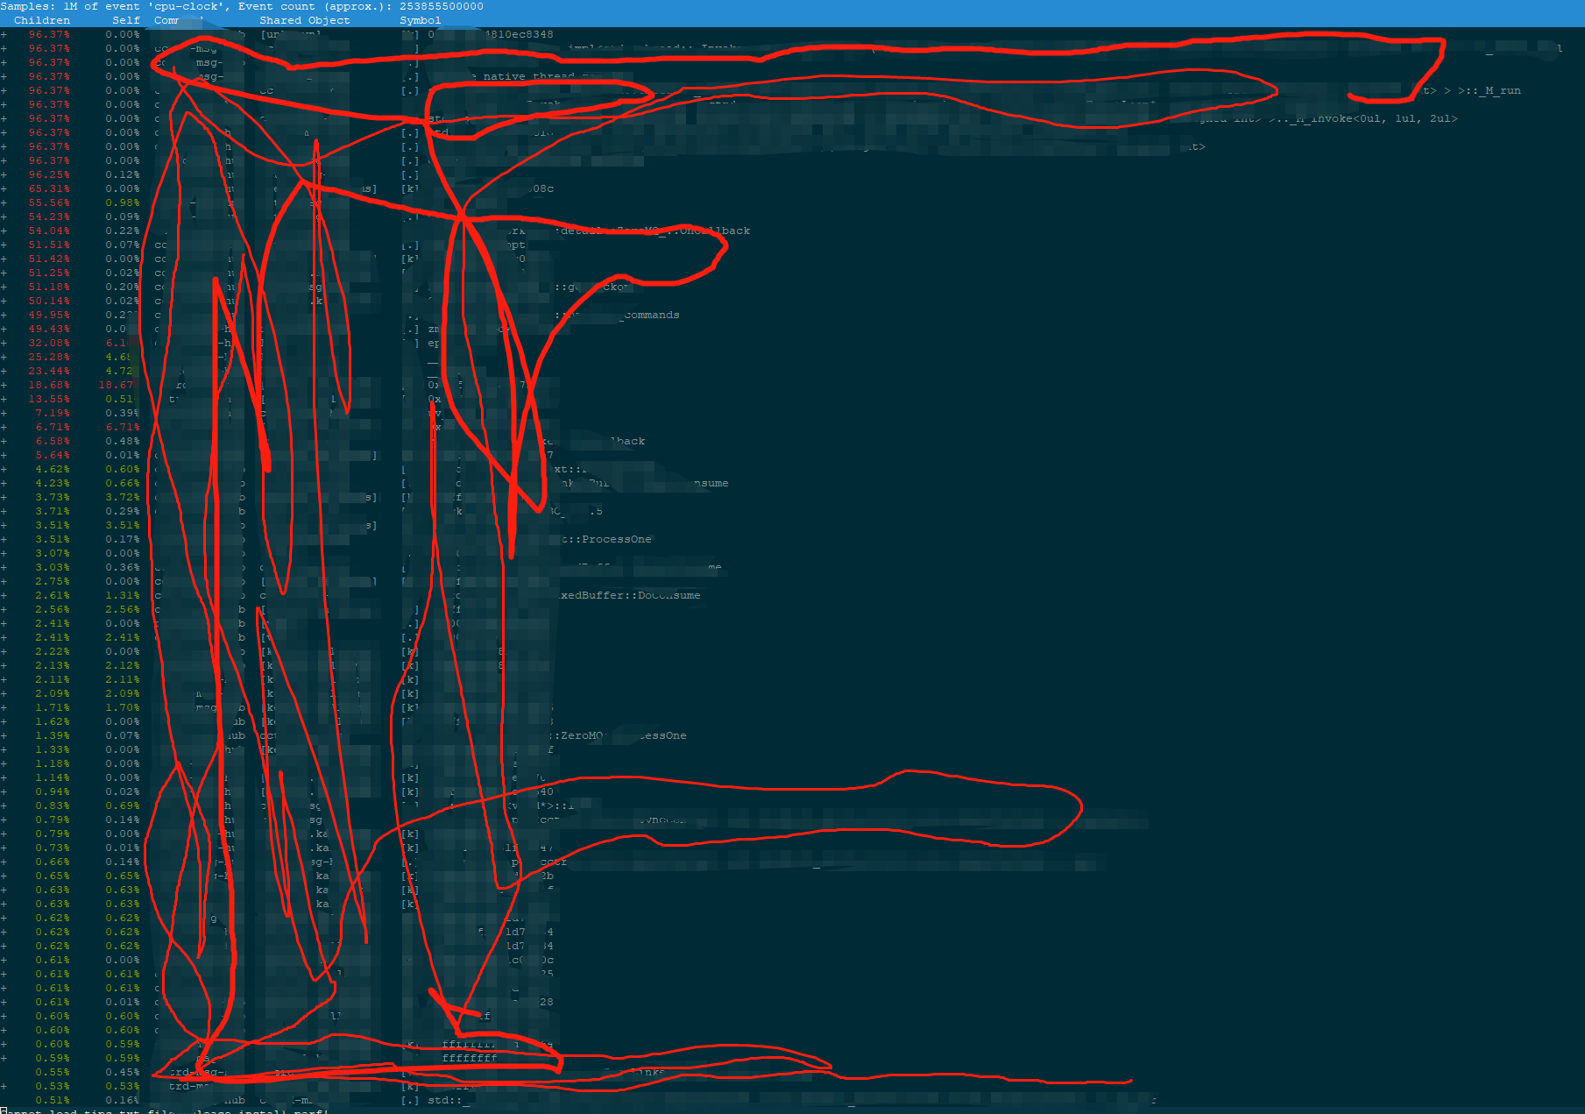Click the Children value 1.18%
Viewport: 1585px width, 1114px height.
click(53, 764)
